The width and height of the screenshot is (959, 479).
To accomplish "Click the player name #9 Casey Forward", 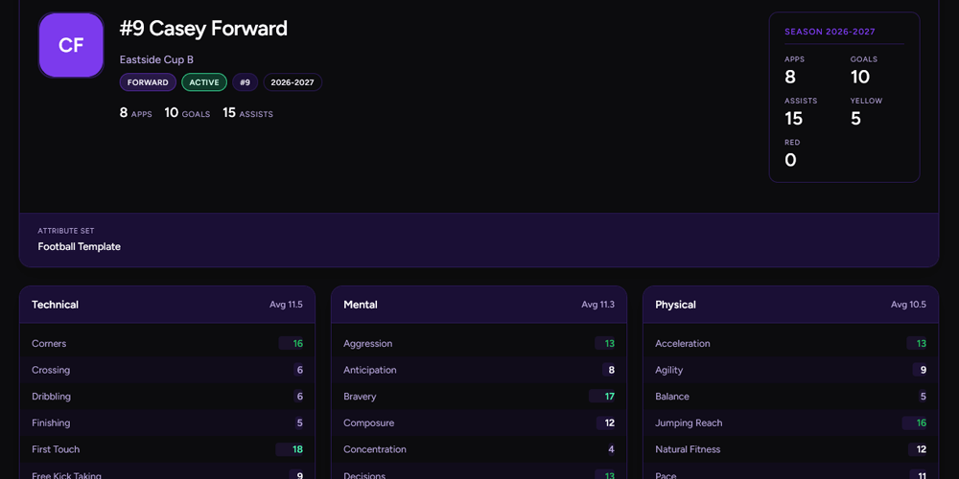I will click(x=203, y=29).
